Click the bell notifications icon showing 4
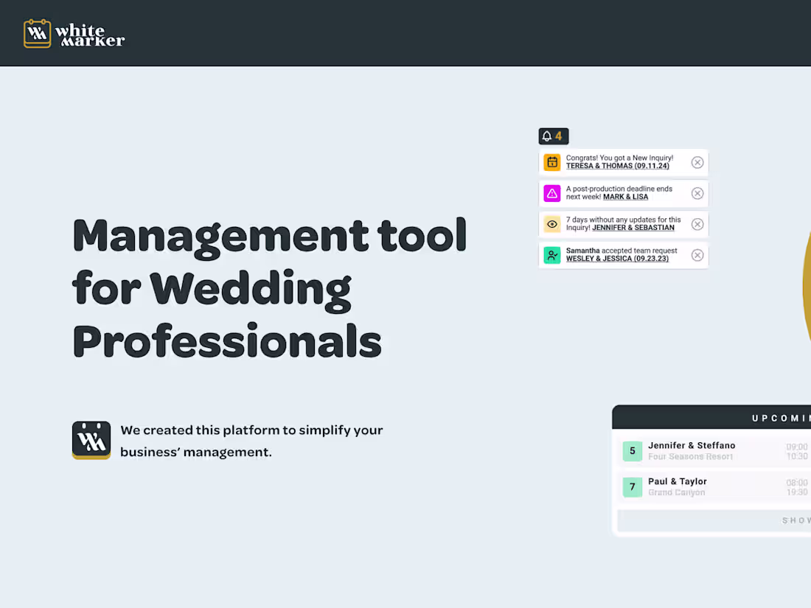The width and height of the screenshot is (811, 608). tap(553, 136)
